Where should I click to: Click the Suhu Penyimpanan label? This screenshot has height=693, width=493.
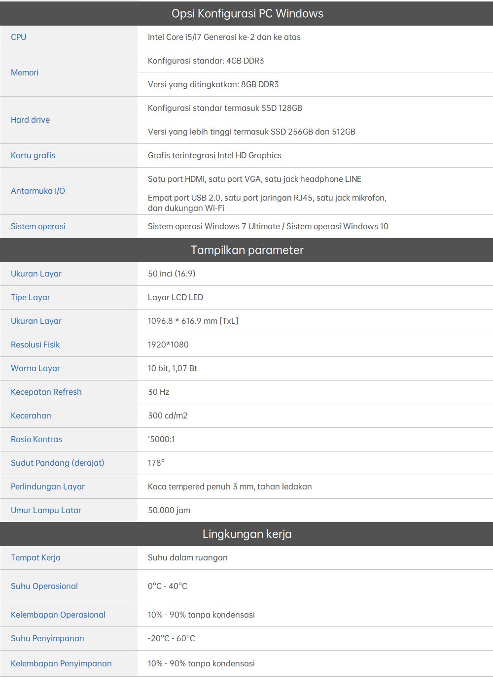coord(47,638)
